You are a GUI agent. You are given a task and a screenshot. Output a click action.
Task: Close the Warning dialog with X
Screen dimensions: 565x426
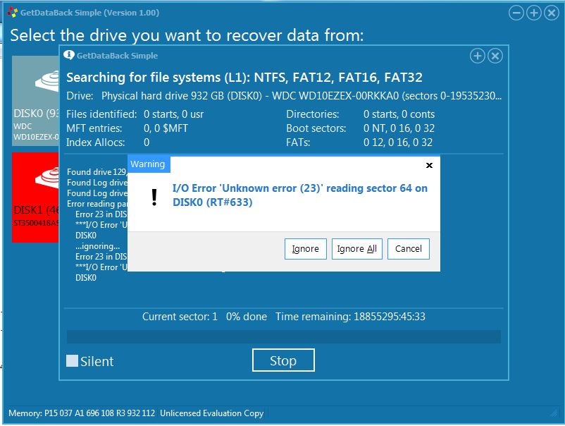click(x=429, y=165)
